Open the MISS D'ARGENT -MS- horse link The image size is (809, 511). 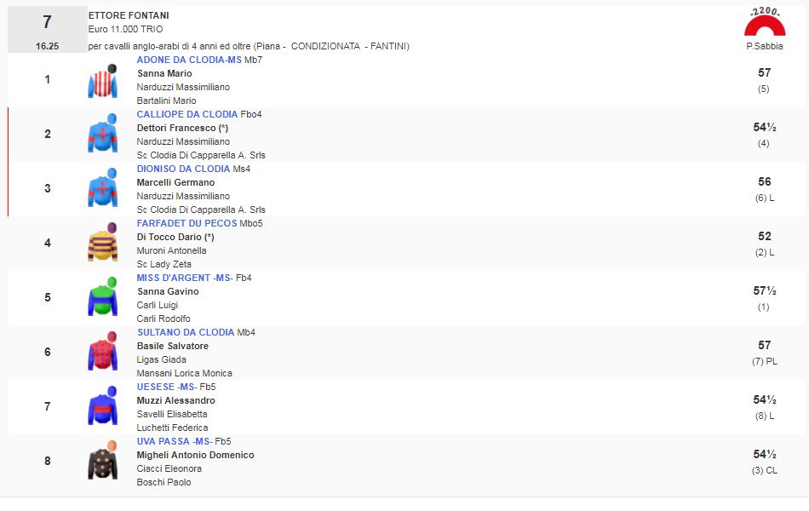pyautogui.click(x=184, y=278)
